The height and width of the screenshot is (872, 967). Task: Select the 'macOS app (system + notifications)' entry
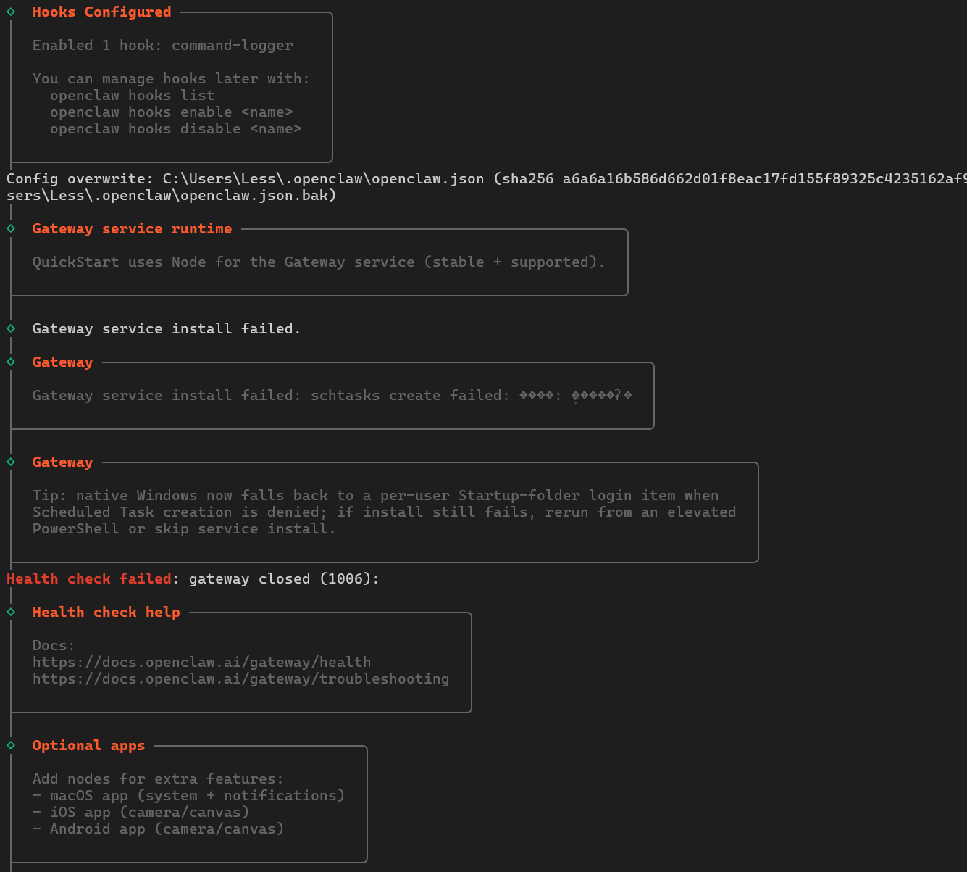pyautogui.click(x=189, y=795)
